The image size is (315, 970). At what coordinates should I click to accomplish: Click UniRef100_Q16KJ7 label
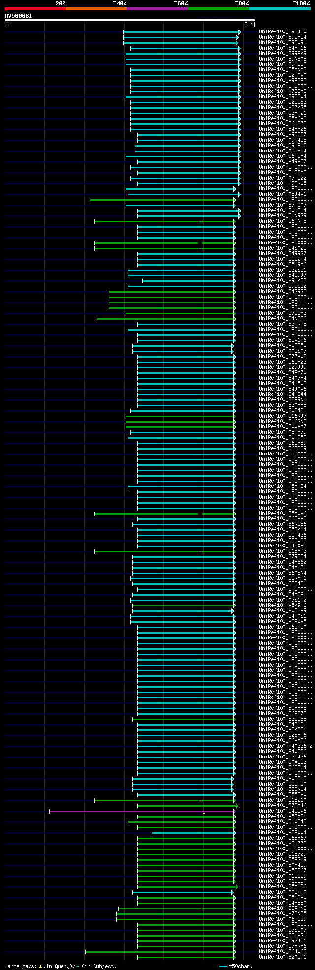pyautogui.click(x=283, y=416)
